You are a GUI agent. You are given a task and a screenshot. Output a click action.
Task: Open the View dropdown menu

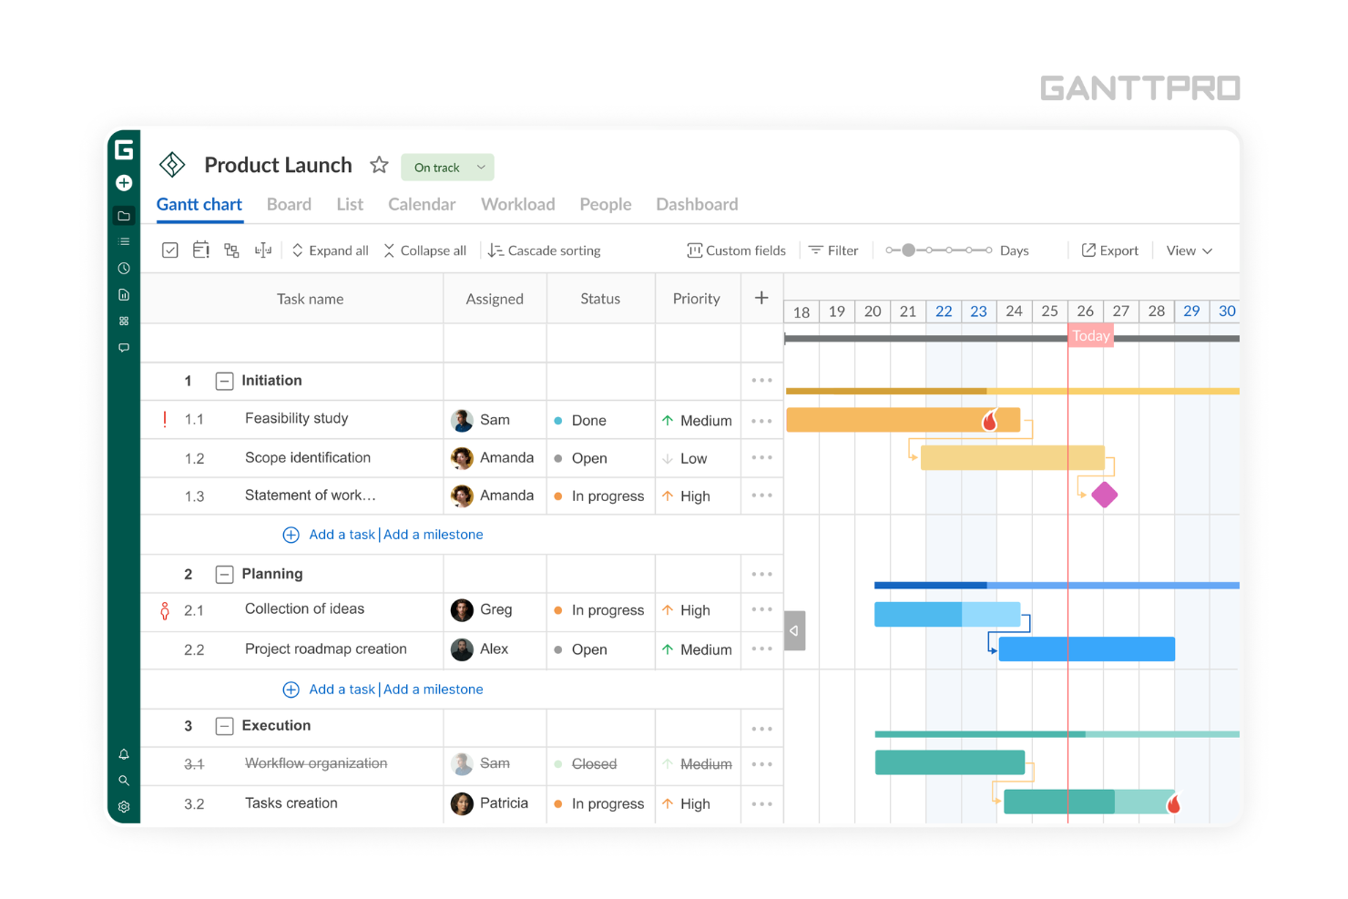pyautogui.click(x=1188, y=250)
